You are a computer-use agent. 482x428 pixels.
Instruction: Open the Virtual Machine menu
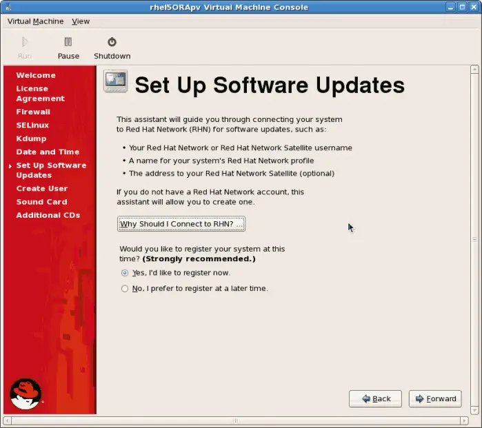point(35,21)
